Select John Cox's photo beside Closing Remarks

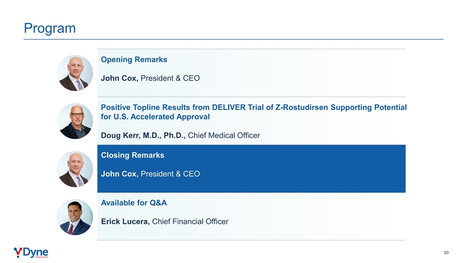click(75, 169)
